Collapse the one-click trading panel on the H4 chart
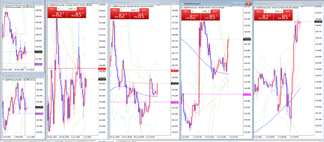This screenshot has width=324, height=142. [111, 6]
